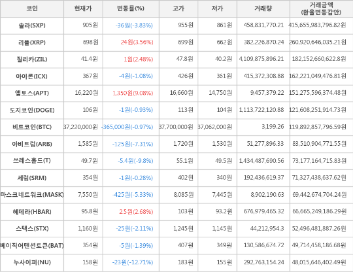Click T change -5.4원(-9.8%)
353x272 pixels.
[135, 161]
